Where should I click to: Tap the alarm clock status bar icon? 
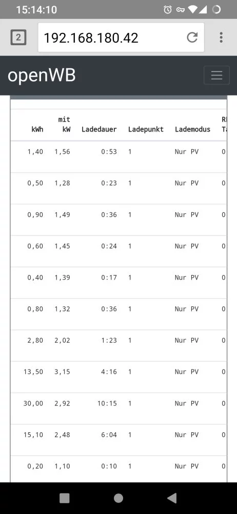click(x=168, y=9)
